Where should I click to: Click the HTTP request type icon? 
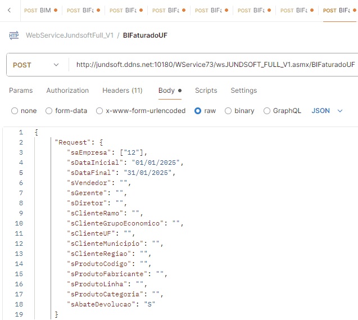click(14, 35)
